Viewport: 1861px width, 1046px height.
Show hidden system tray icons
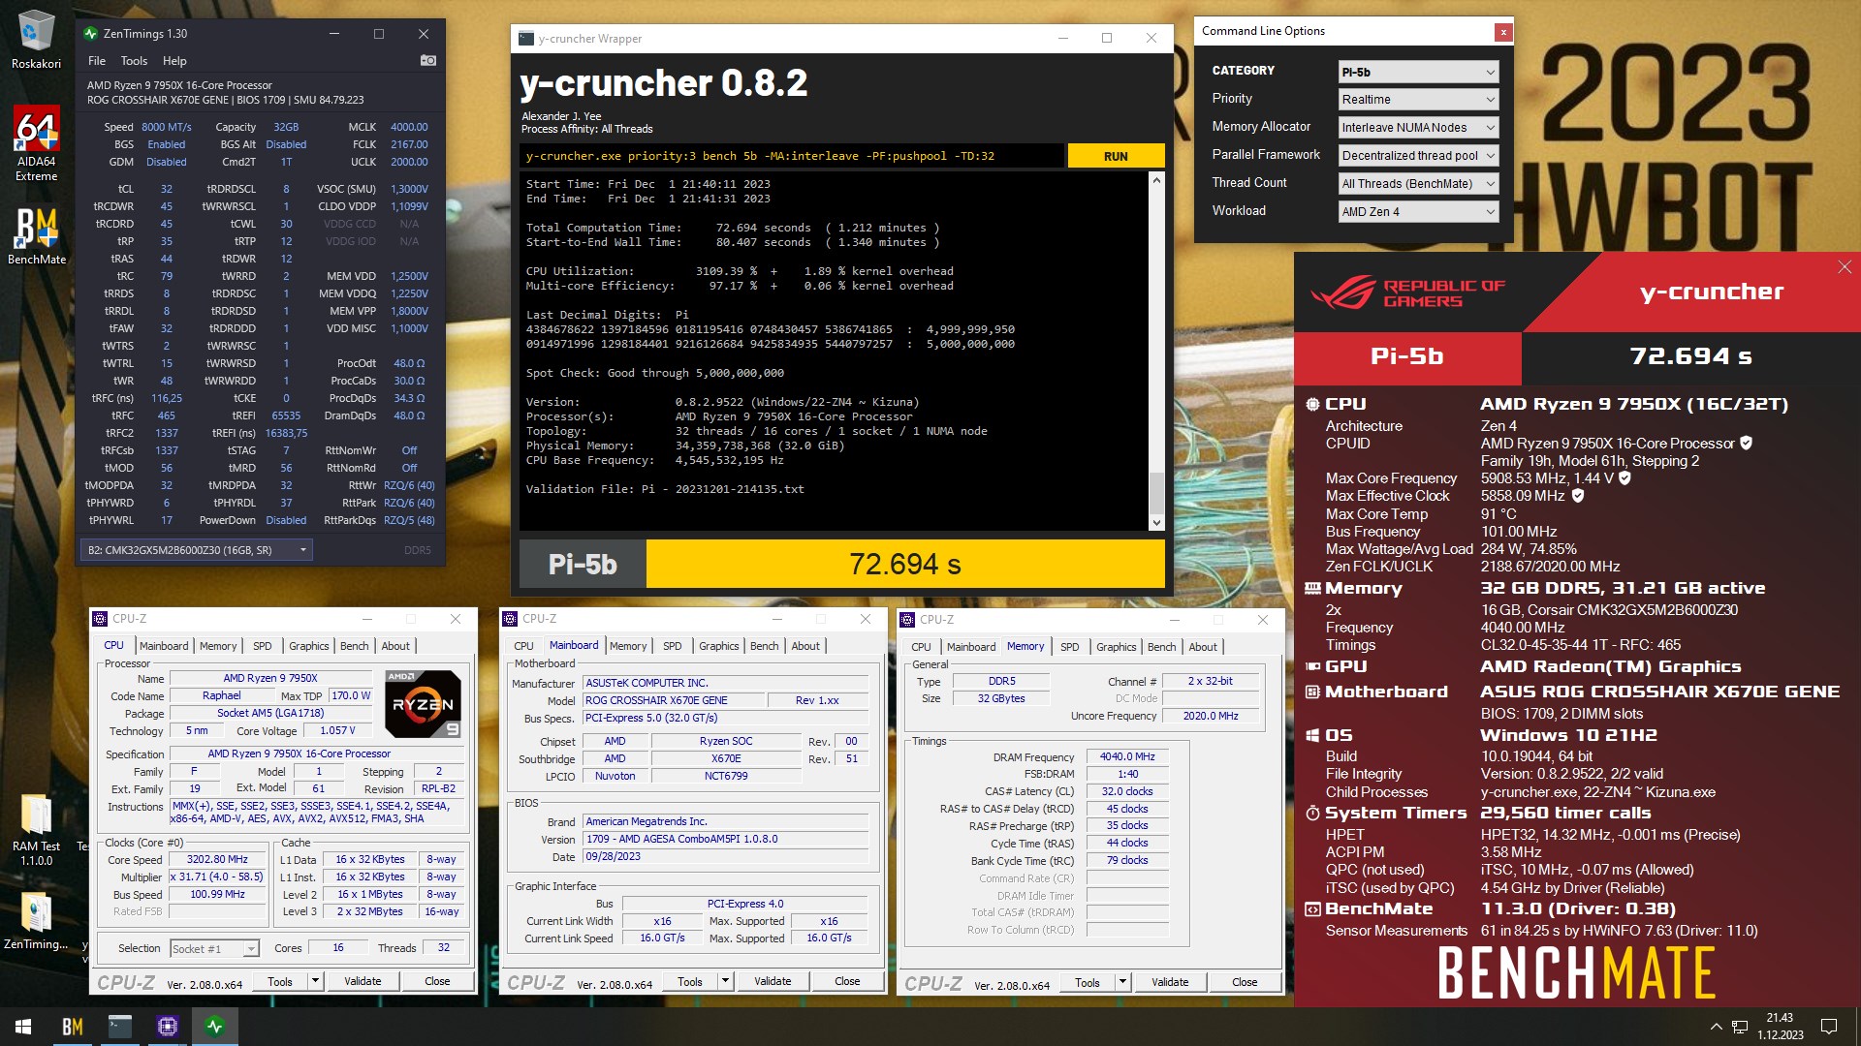click(x=1716, y=1027)
